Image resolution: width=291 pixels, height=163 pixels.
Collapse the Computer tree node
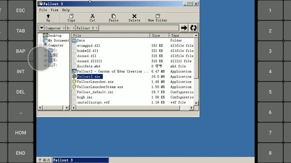[x=40, y=45]
